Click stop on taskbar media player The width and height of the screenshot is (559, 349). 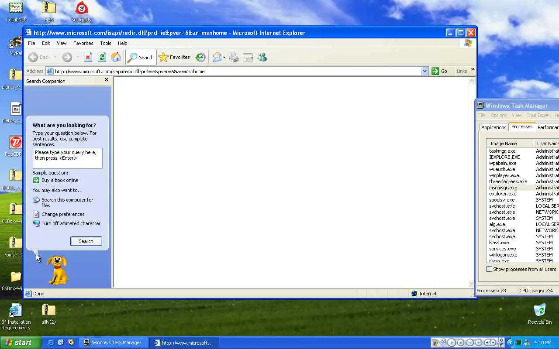tap(460, 343)
